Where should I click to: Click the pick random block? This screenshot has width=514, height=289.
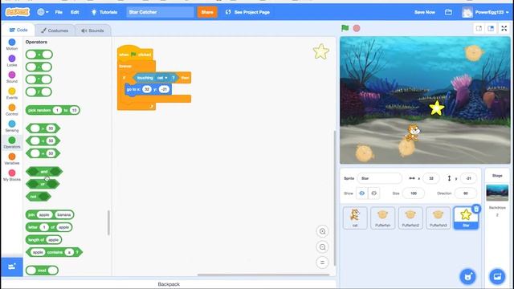click(53, 111)
